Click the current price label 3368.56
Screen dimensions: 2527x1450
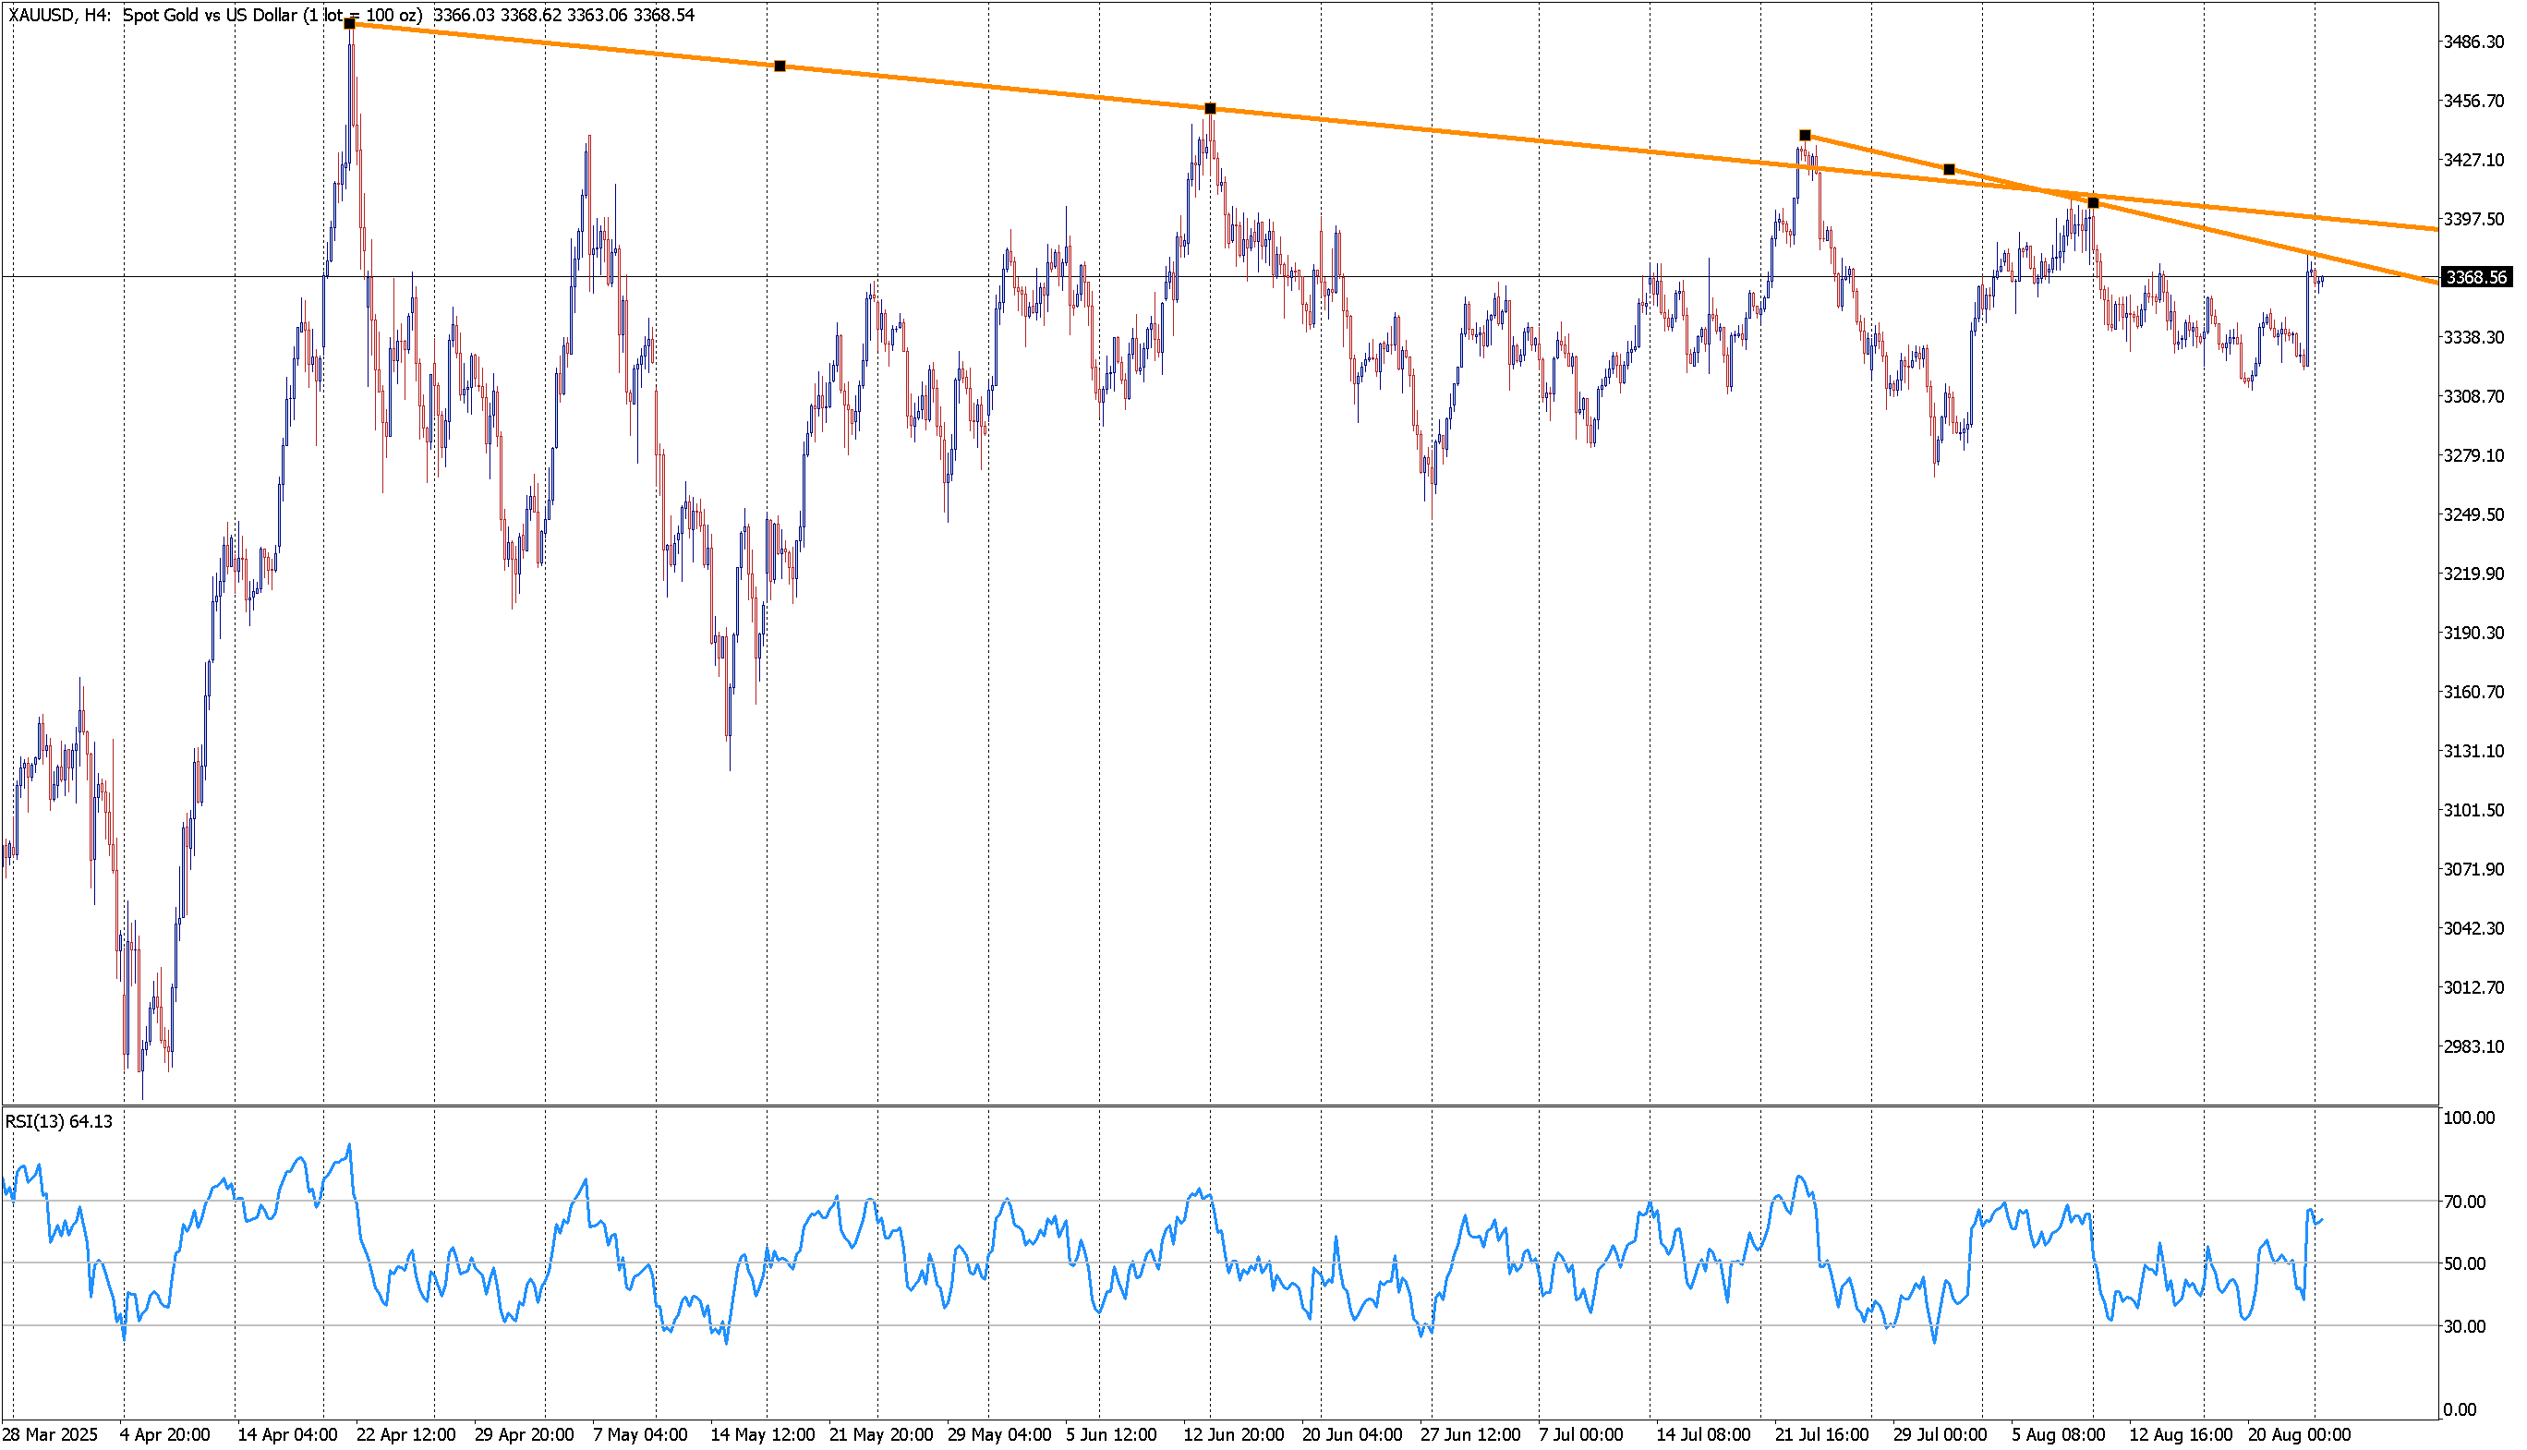pyautogui.click(x=2475, y=277)
